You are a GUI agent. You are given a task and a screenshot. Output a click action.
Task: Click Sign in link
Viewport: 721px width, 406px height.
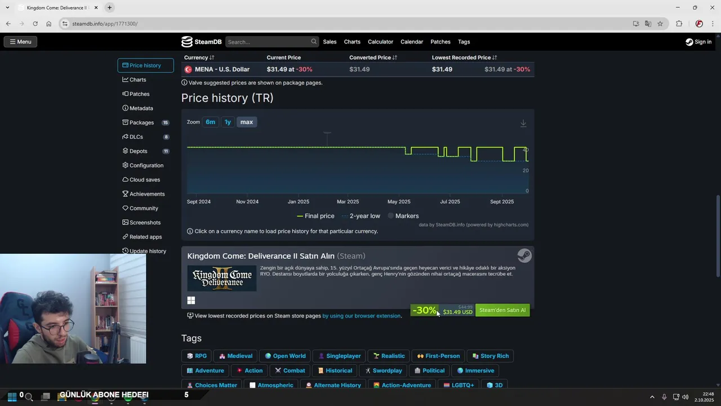pos(703,42)
